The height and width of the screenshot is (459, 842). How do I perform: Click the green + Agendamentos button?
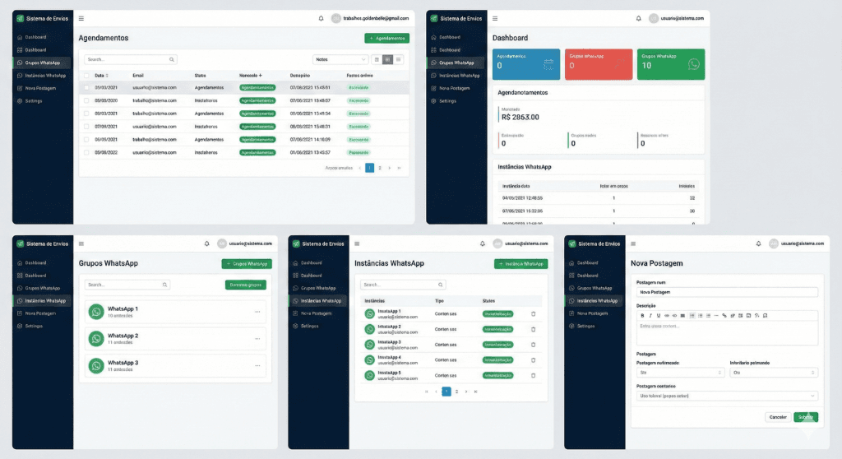[x=386, y=38]
